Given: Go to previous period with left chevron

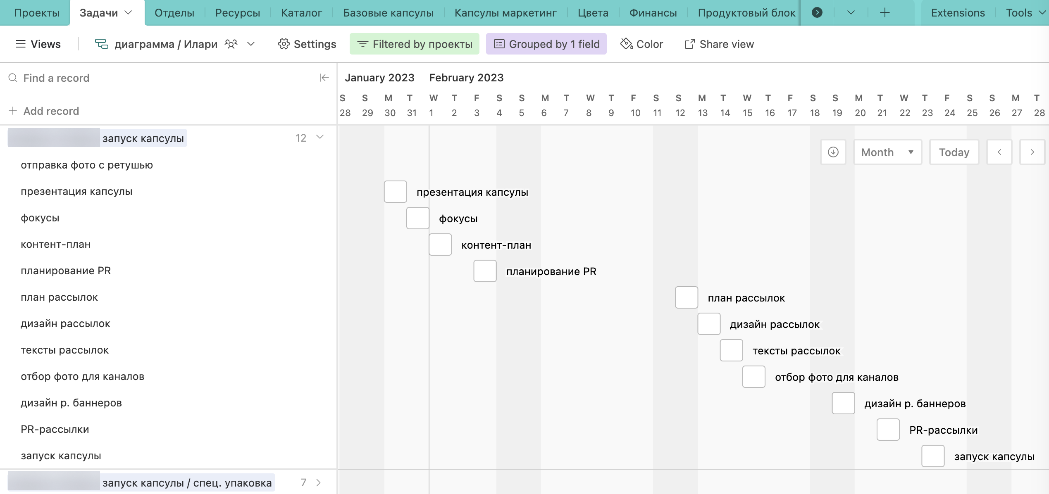Looking at the screenshot, I should coord(999,152).
